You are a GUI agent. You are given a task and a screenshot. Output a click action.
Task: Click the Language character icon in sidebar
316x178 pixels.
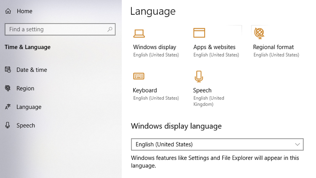click(x=8, y=107)
